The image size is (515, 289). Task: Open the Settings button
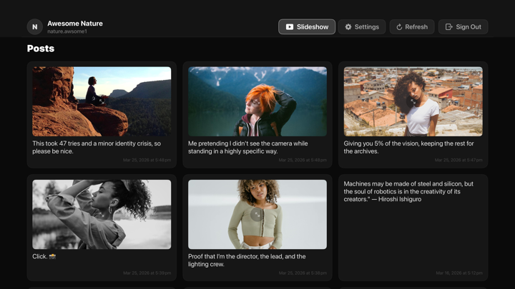362,27
